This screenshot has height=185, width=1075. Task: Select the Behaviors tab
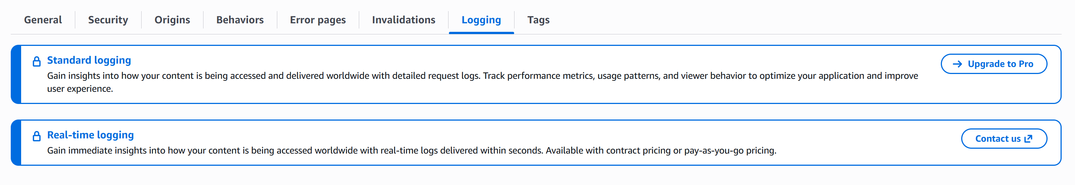pyautogui.click(x=240, y=20)
